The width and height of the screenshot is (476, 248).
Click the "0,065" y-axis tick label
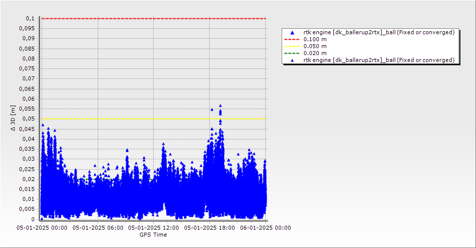click(x=27, y=89)
